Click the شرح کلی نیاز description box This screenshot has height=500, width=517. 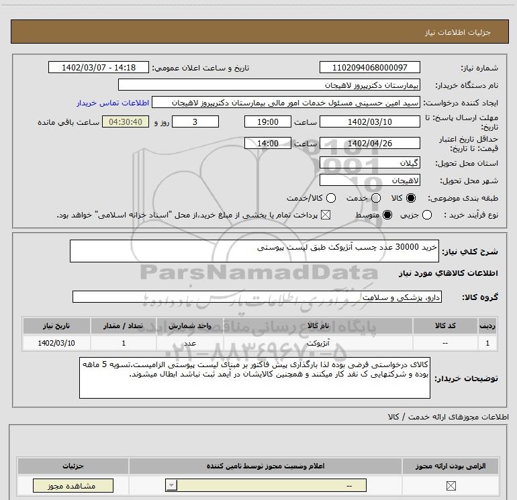pyautogui.click(x=254, y=251)
